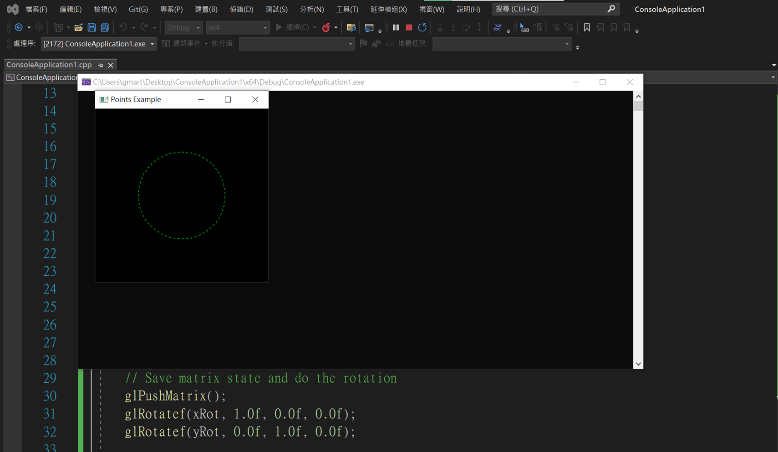Open the ConsoleApplication1.exe process dropdown
778x452 pixels.
pos(152,44)
